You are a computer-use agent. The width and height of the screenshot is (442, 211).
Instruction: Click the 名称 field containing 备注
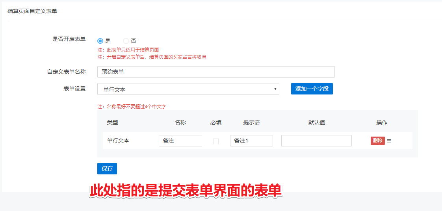click(x=180, y=141)
